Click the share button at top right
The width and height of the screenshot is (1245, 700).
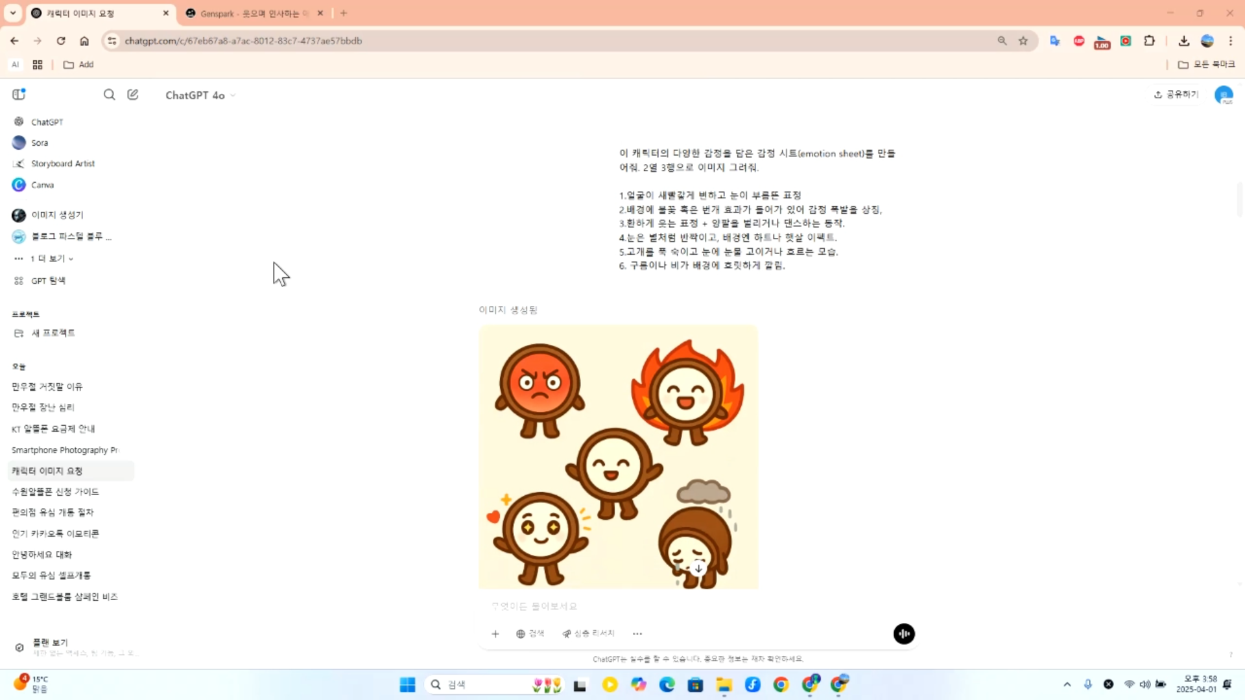(1176, 95)
